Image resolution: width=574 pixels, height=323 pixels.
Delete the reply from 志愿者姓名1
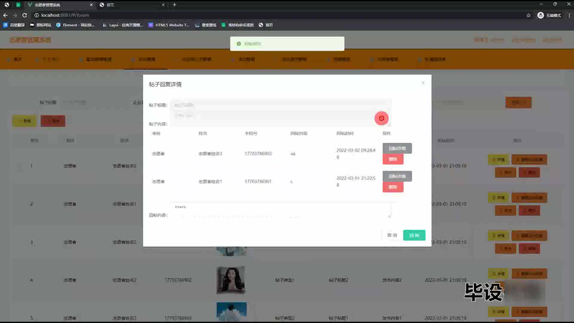[393, 187]
